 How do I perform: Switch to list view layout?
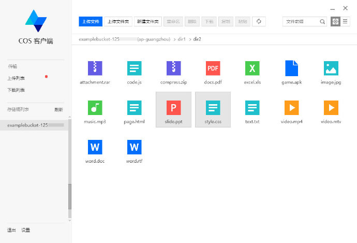pos(345,21)
